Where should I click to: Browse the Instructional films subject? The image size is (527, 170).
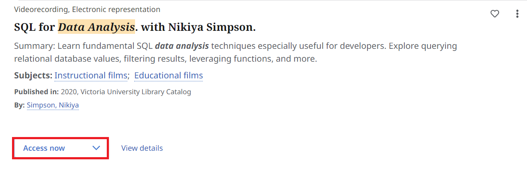[x=91, y=76]
